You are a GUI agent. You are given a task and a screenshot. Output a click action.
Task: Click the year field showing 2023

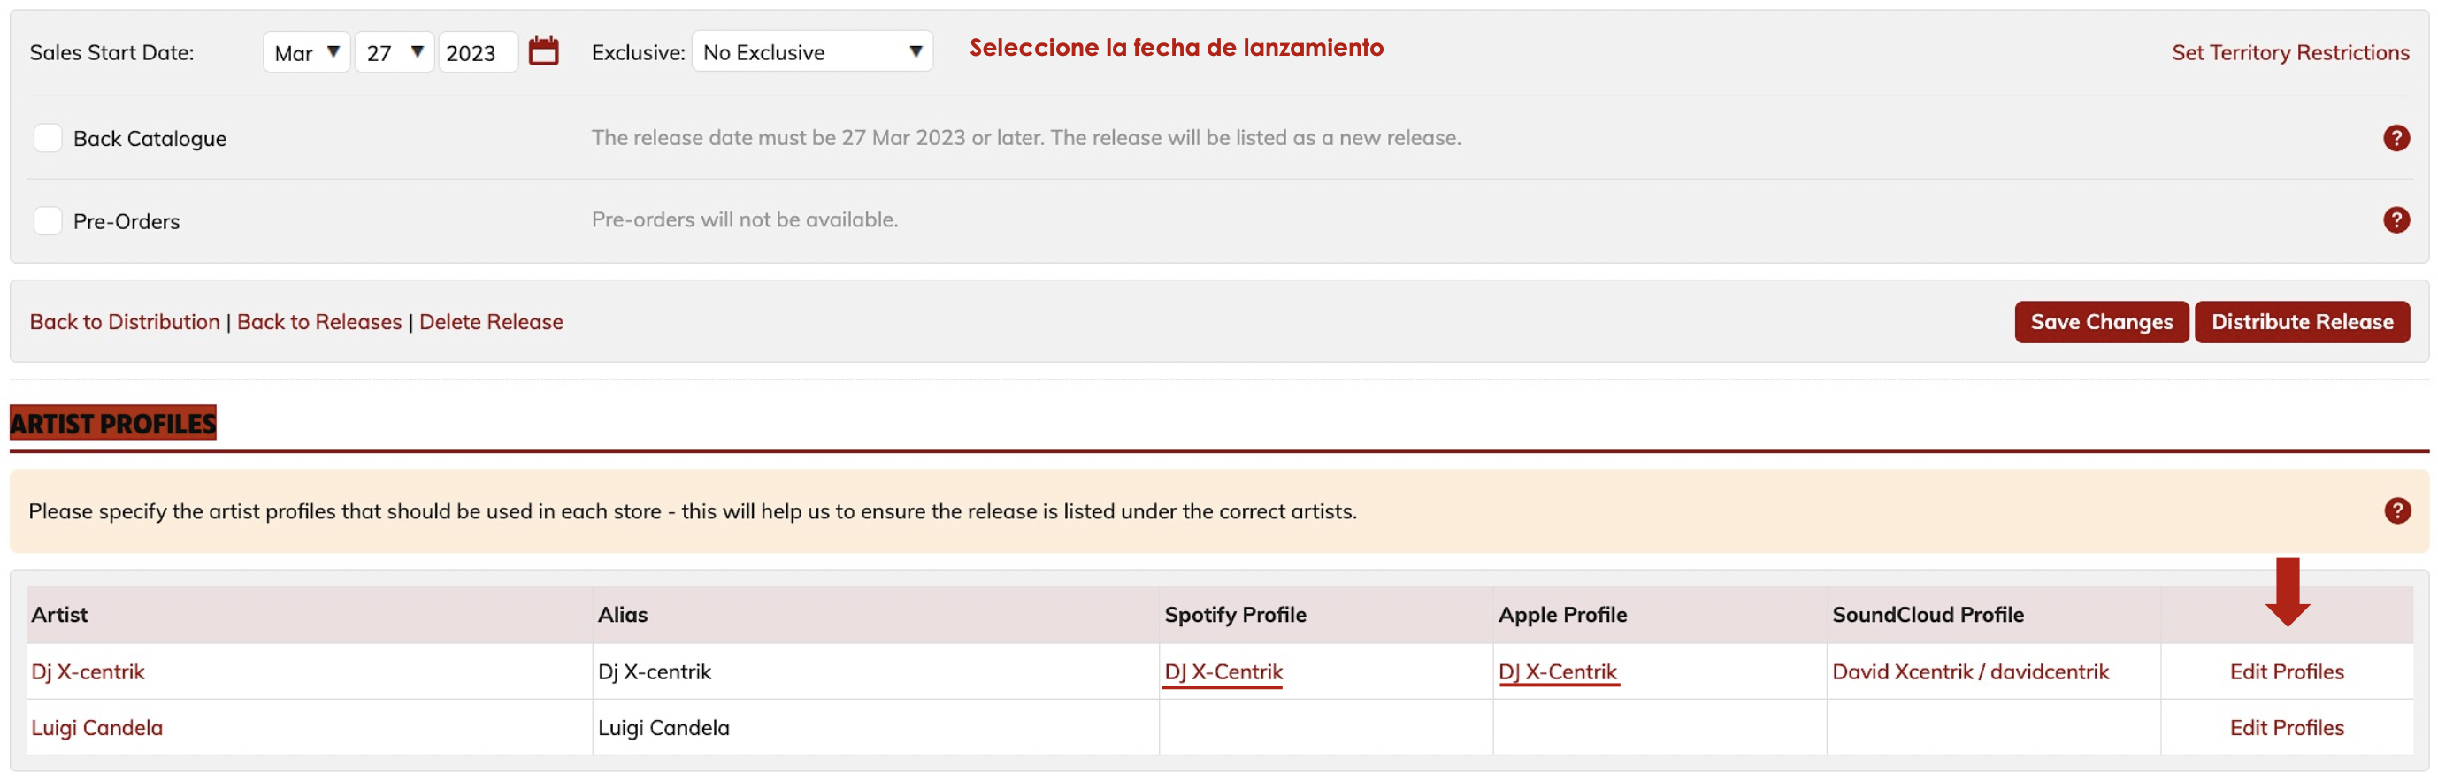tap(477, 52)
